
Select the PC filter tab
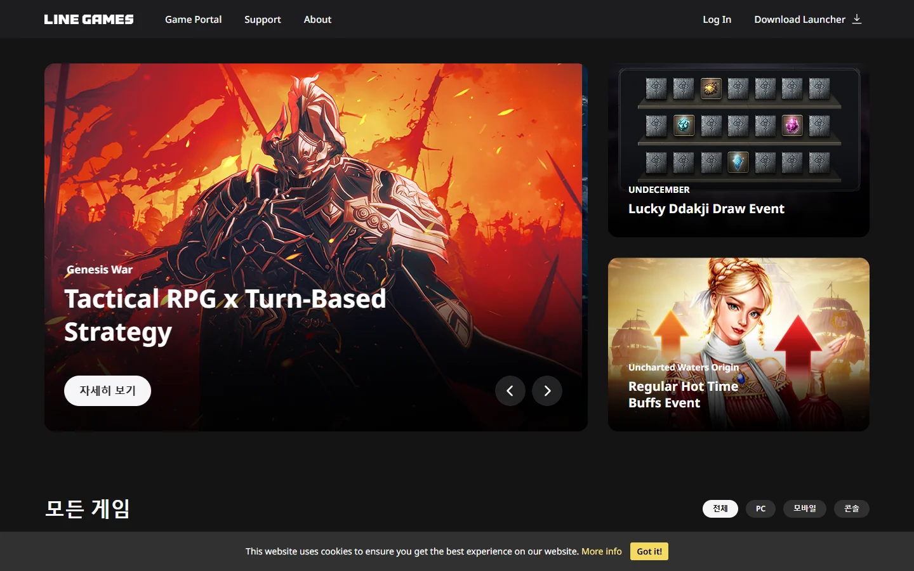click(760, 509)
